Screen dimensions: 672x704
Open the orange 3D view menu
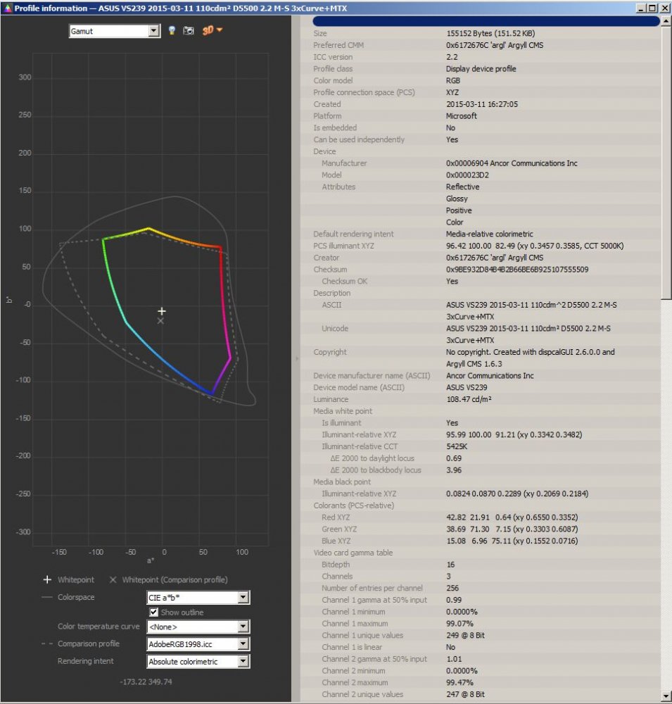[212, 31]
